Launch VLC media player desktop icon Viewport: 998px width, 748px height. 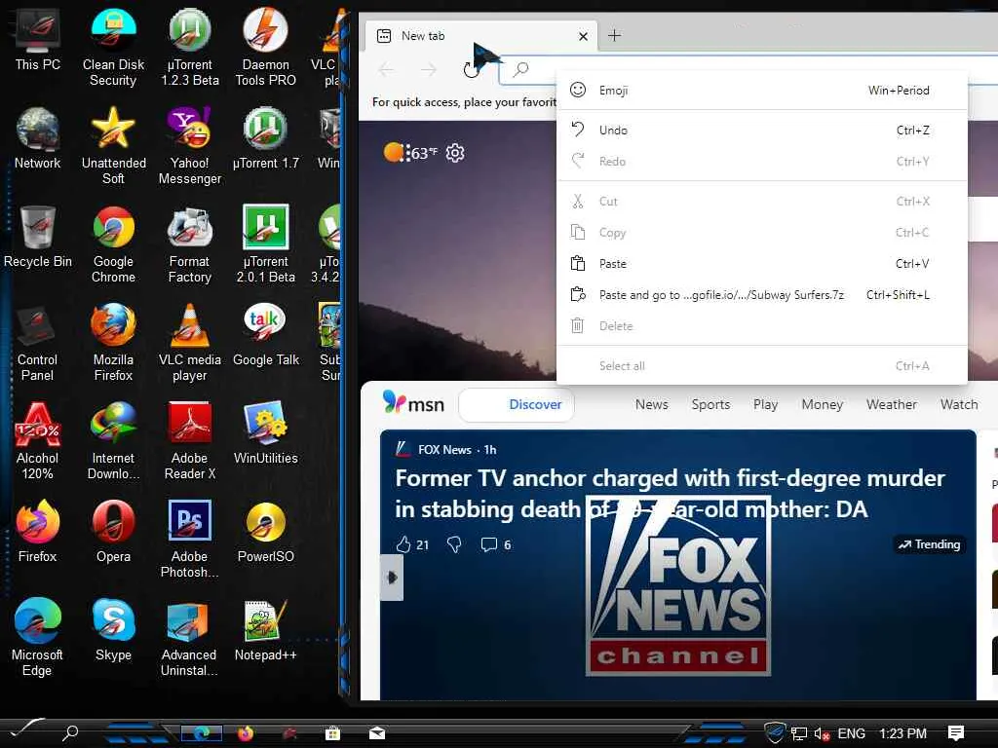coord(190,343)
